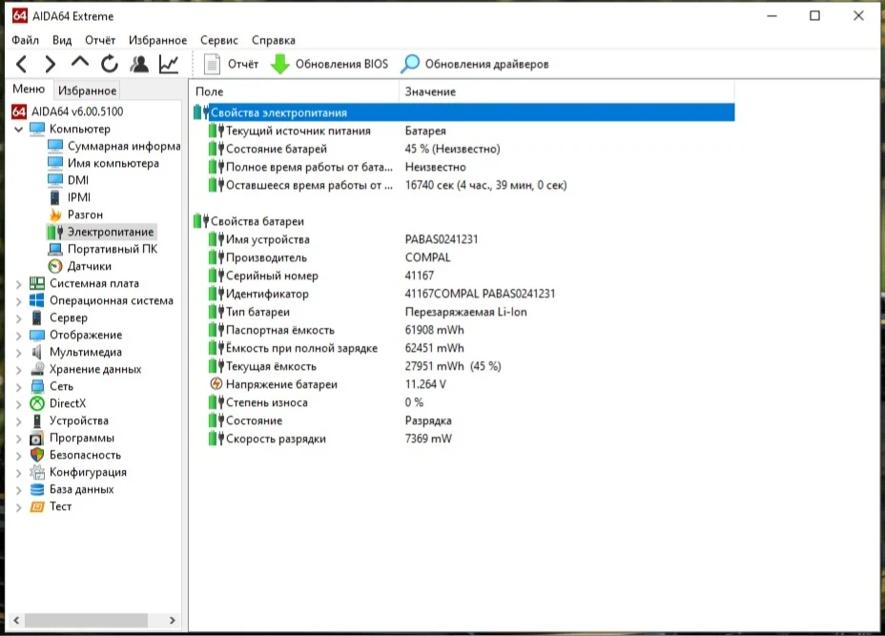Click the sidebar scroll left arrow

pyautogui.click(x=16, y=620)
